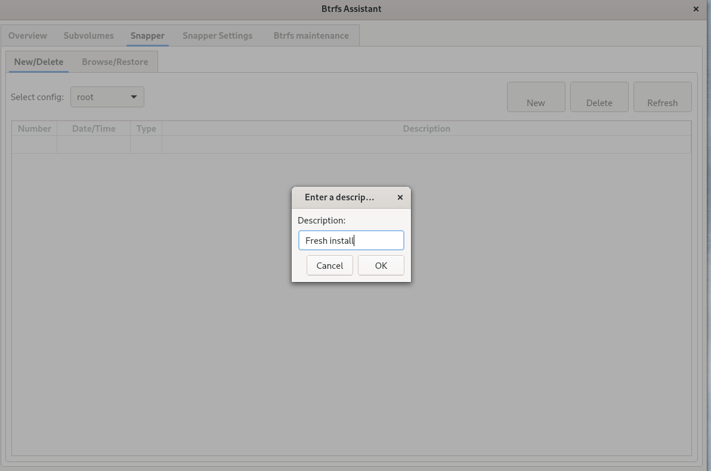Screen dimensions: 711x471
Task: Close the Enter a description dialog
Action: pyautogui.click(x=400, y=197)
